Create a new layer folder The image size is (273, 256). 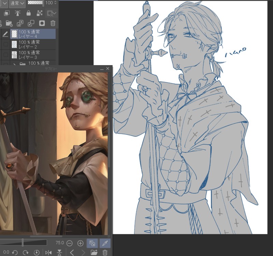[x=9, y=23]
